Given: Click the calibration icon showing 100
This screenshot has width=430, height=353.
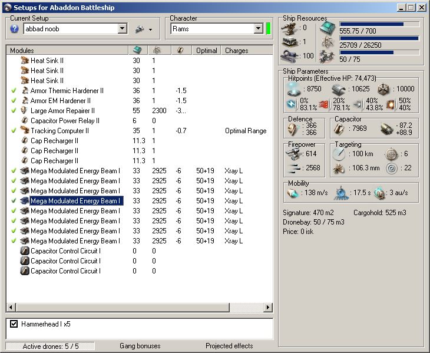Looking at the screenshot, I should point(290,56).
